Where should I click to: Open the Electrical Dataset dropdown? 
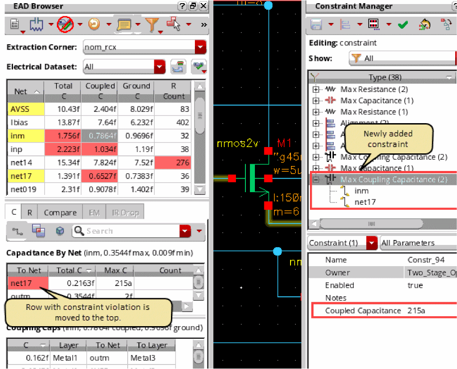pyautogui.click(x=160, y=67)
